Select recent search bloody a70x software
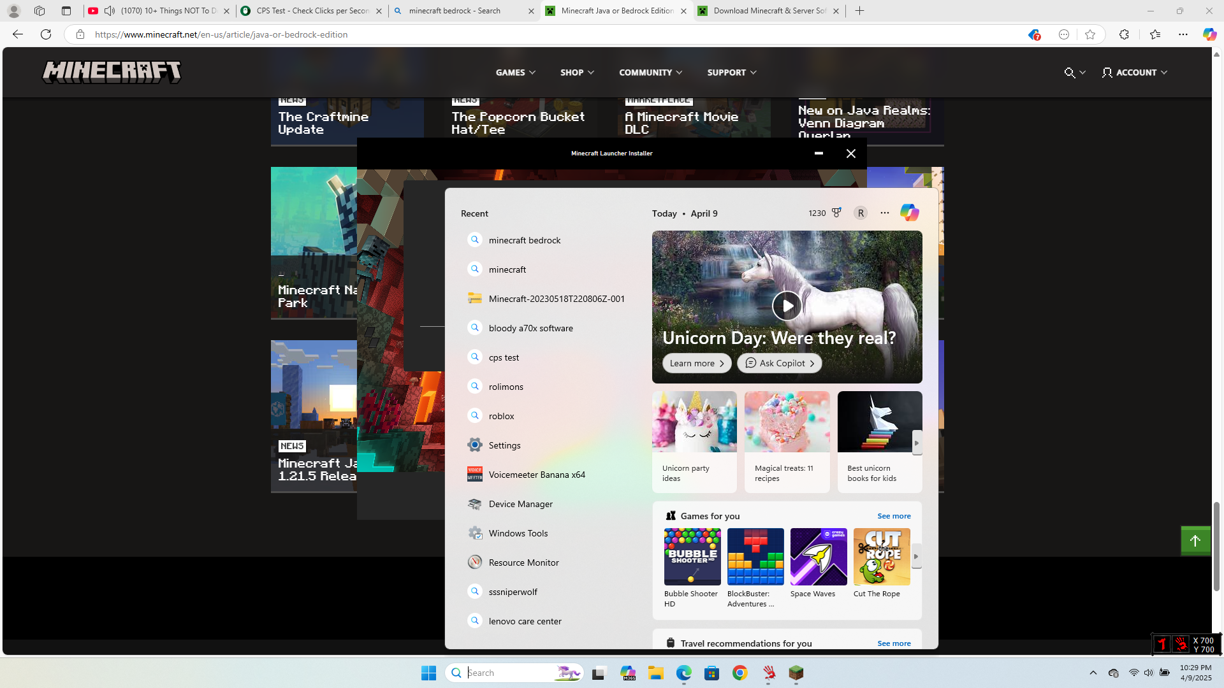 [548, 328]
